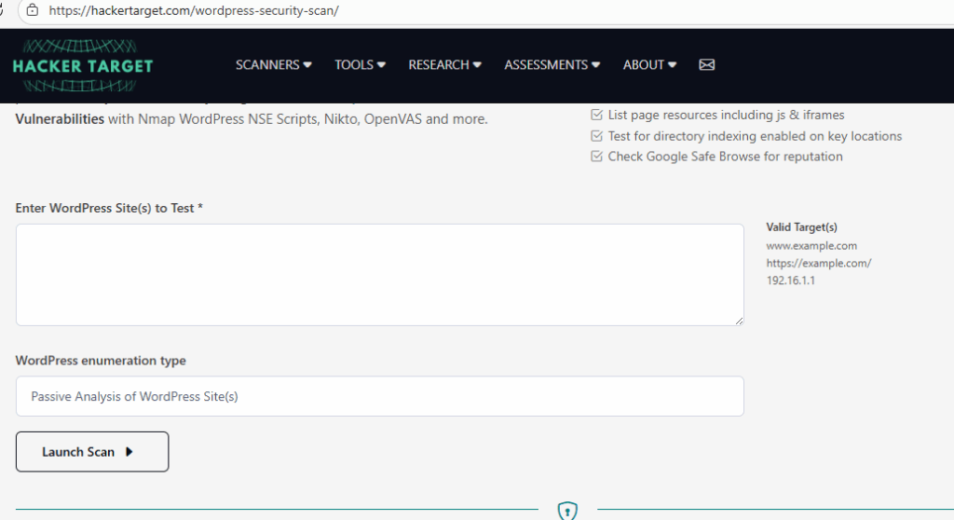Expand the TOOLS dropdown caret
954x520 pixels.
click(x=381, y=65)
